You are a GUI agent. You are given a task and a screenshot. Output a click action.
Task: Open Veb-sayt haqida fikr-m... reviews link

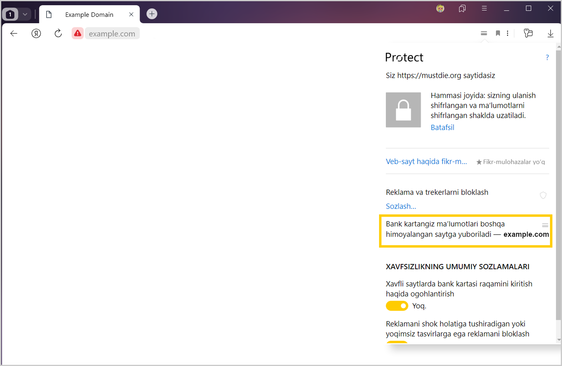point(426,162)
